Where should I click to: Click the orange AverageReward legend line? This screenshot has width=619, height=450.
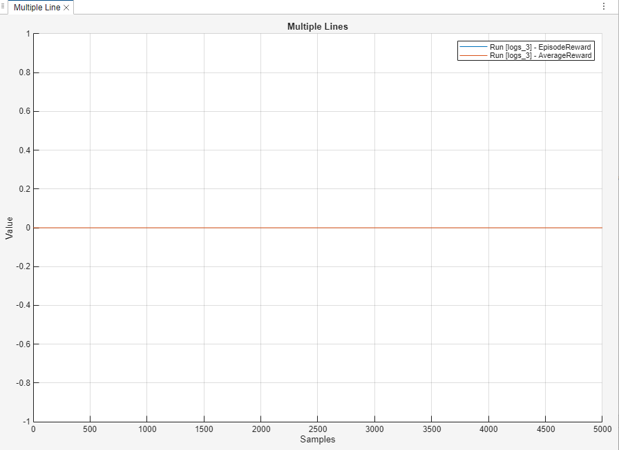point(473,55)
